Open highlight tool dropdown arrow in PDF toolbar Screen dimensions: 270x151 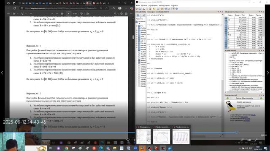point(18,13)
